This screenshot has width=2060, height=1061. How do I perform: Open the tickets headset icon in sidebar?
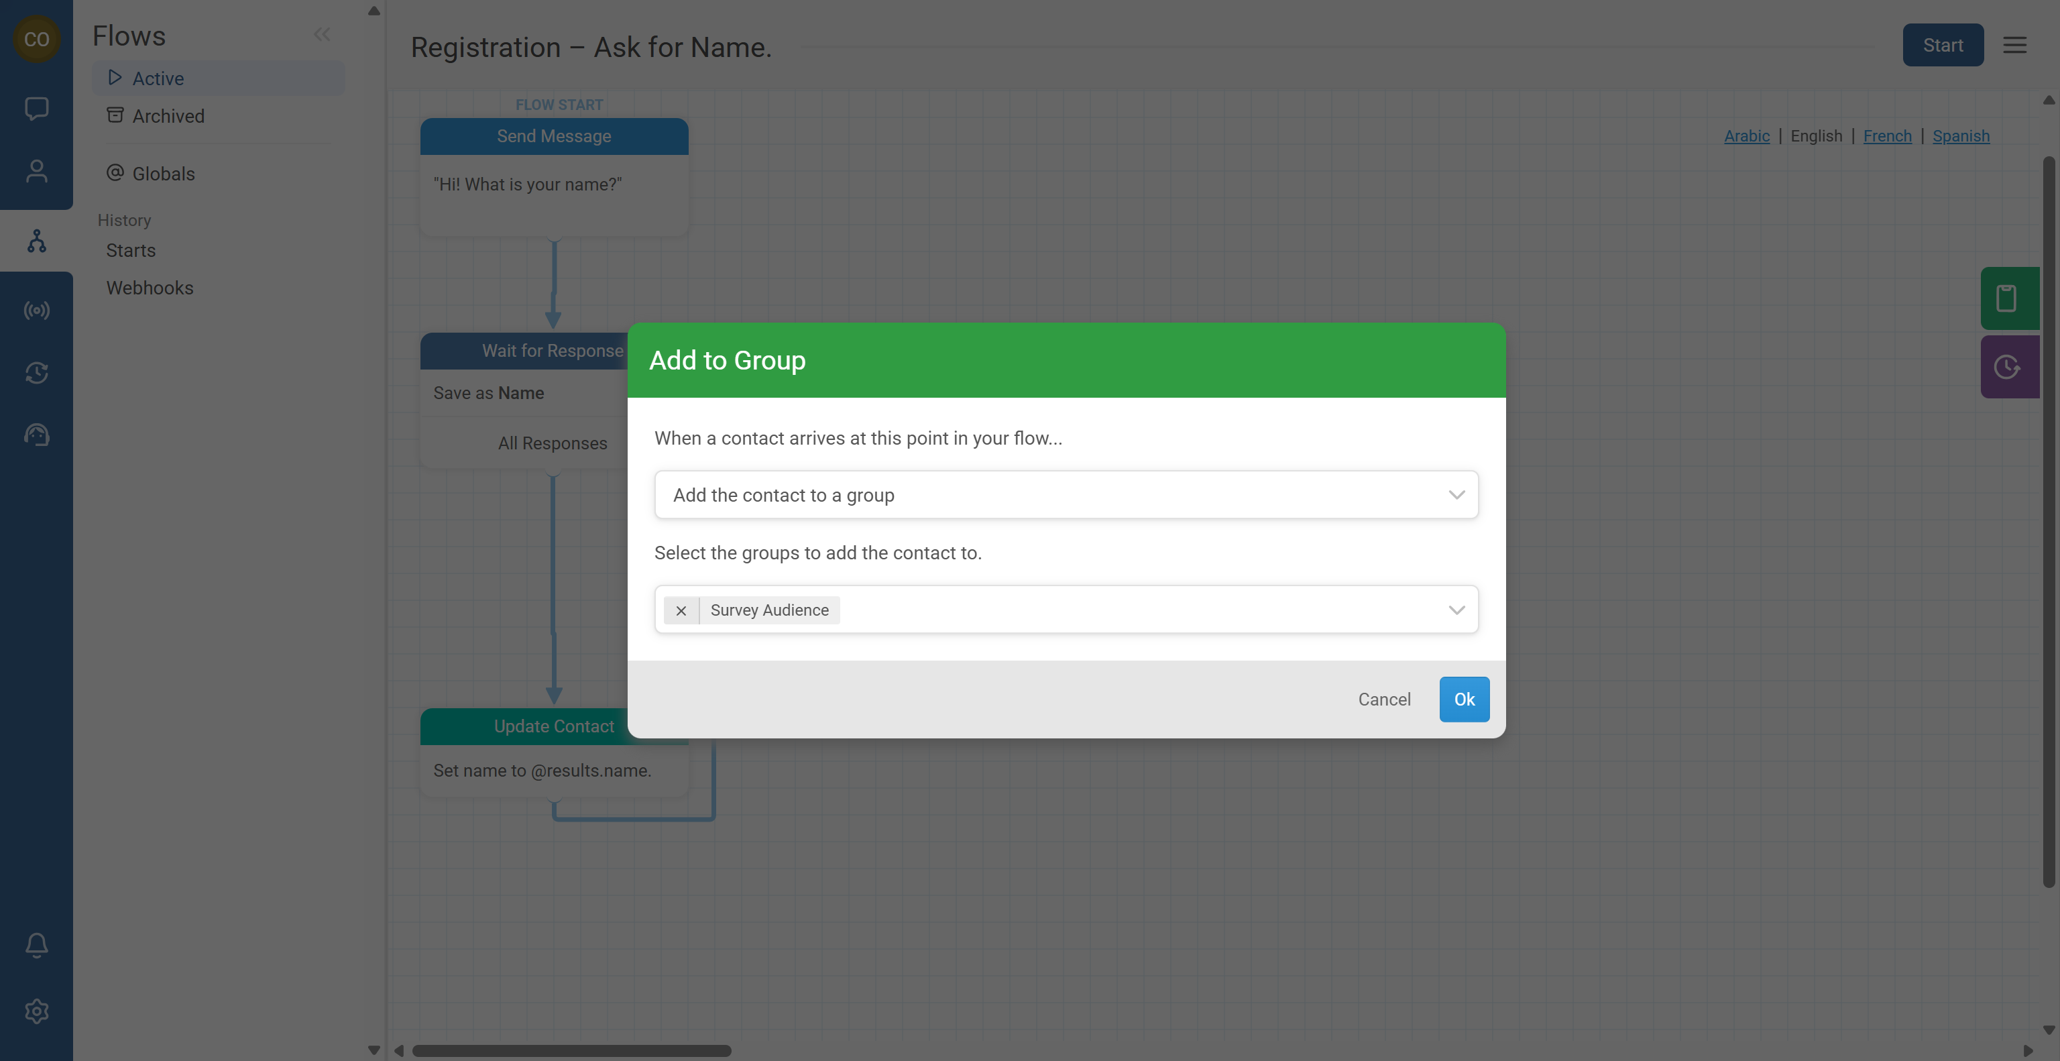[36, 435]
